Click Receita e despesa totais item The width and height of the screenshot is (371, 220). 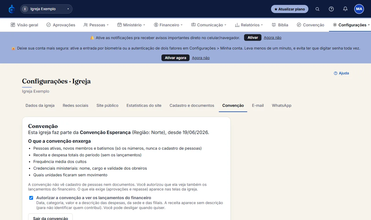tap(87, 155)
